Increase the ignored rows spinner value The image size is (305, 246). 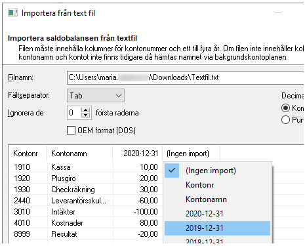pos(86,110)
